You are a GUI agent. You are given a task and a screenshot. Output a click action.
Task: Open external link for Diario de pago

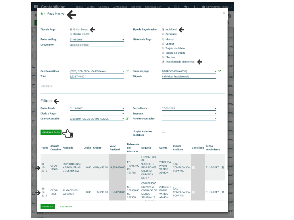tap(219, 71)
